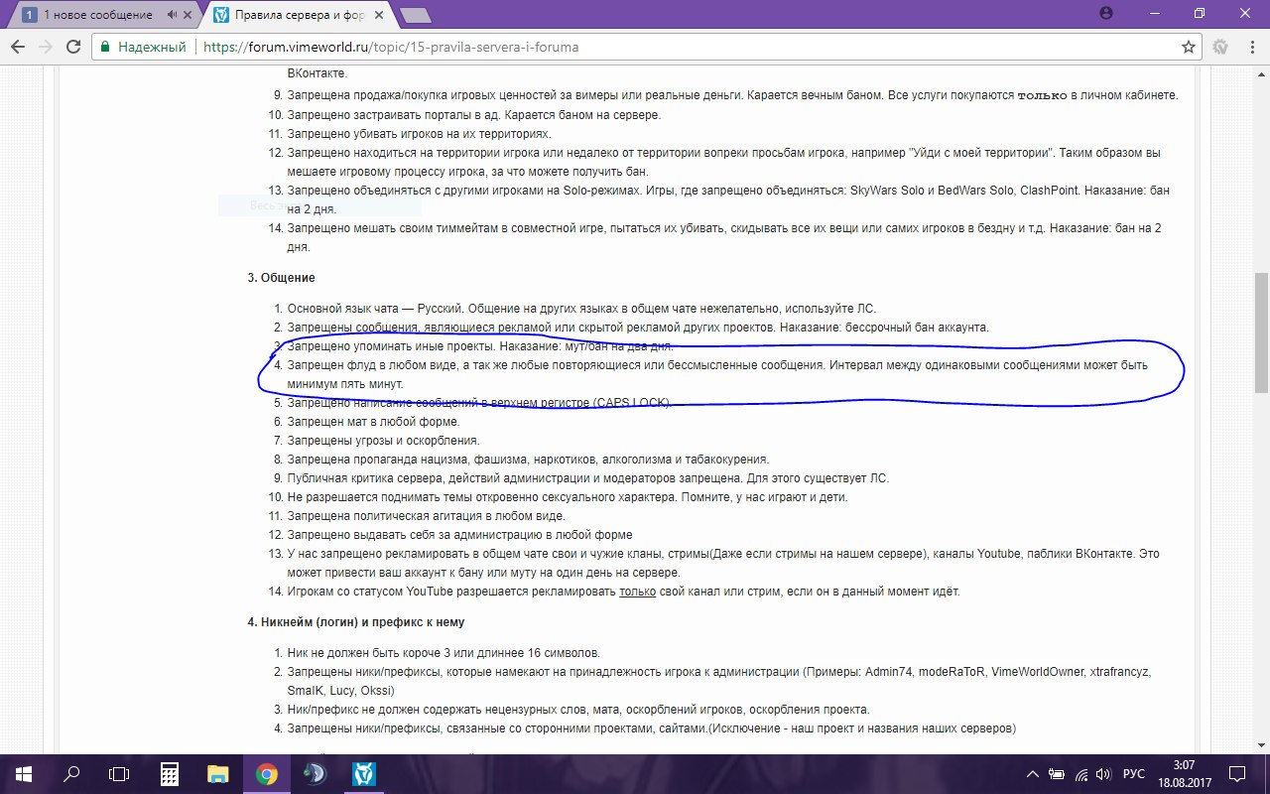Screen dimensions: 1270x794
Task: Expand hidden system tray icons
Action: [x=1034, y=773]
